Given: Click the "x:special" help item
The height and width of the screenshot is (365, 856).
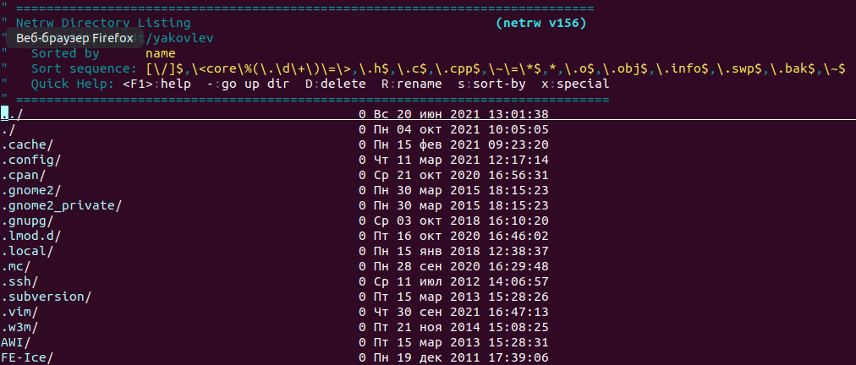Looking at the screenshot, I should tap(575, 84).
